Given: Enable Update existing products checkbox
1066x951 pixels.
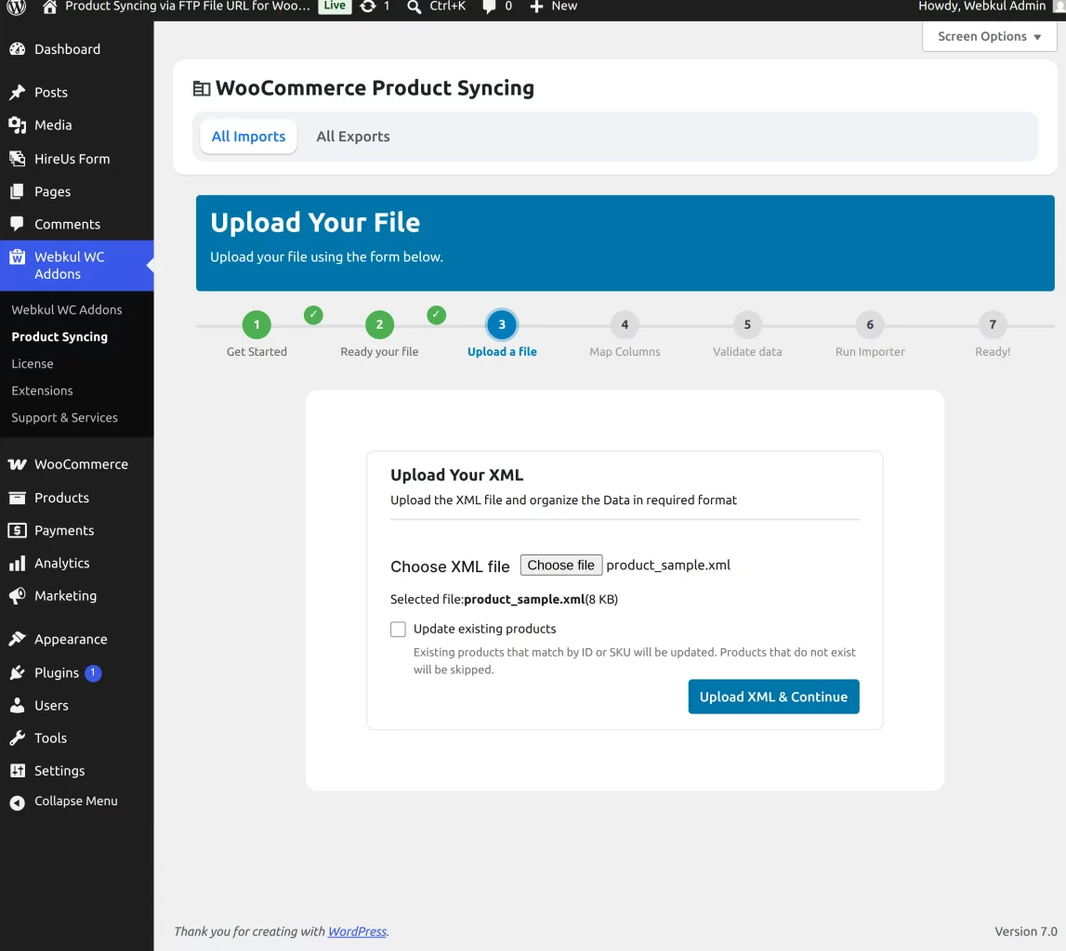Looking at the screenshot, I should click(x=399, y=629).
